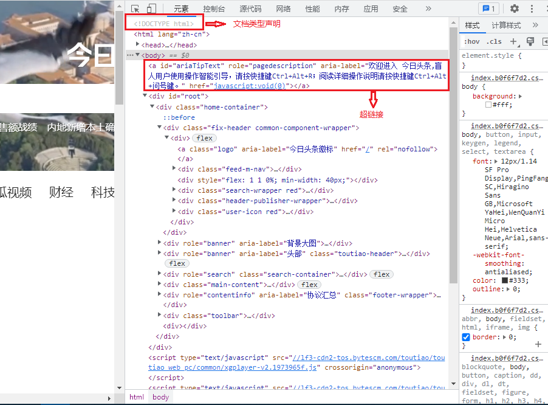The image size is (548, 405).
Task: Click the #333 color swatch
Action: tap(505, 280)
